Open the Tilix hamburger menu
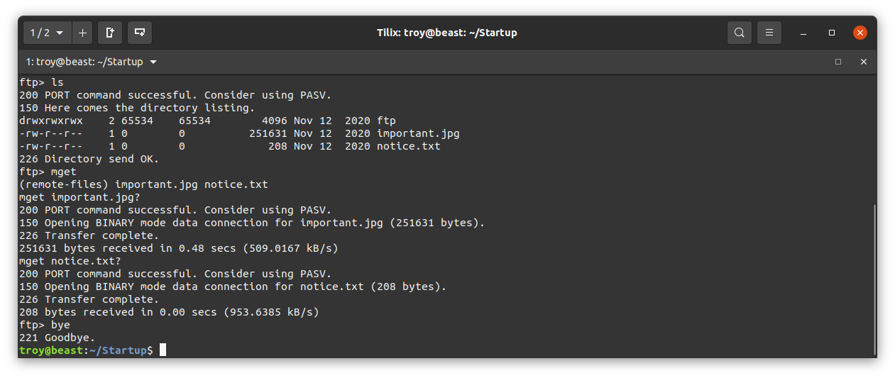The width and height of the screenshot is (895, 378). point(769,33)
